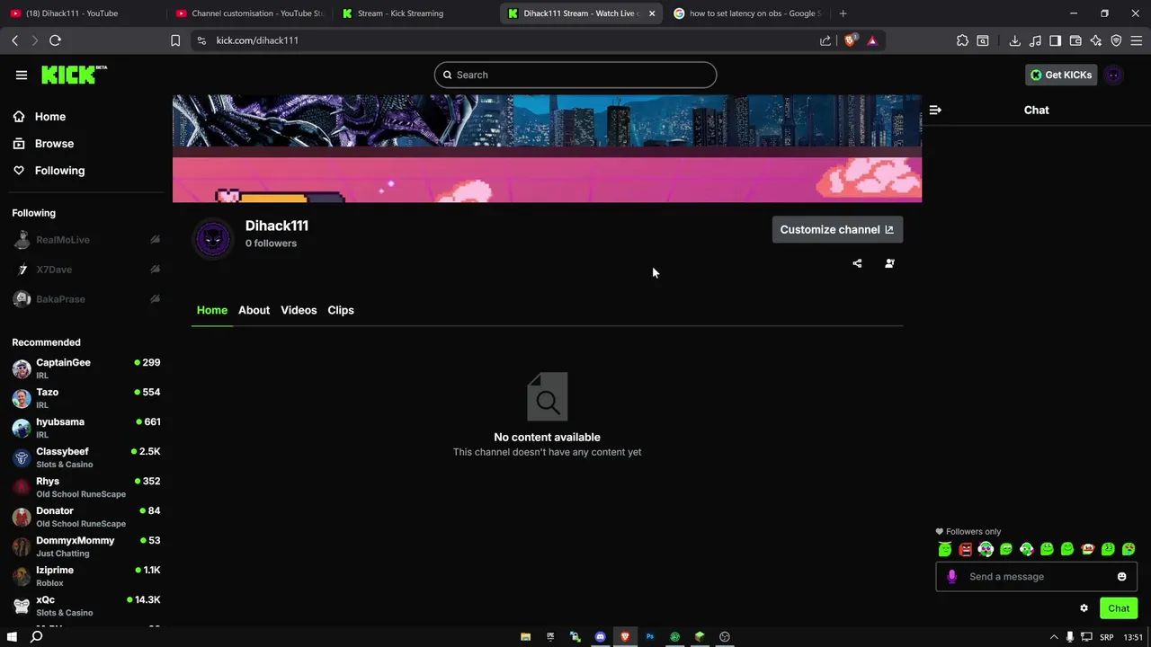The width and height of the screenshot is (1151, 647).
Task: Open Home in the sidebar
Action: coord(40,117)
